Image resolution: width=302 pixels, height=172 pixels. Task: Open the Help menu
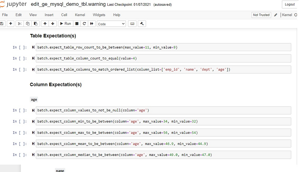117,15
